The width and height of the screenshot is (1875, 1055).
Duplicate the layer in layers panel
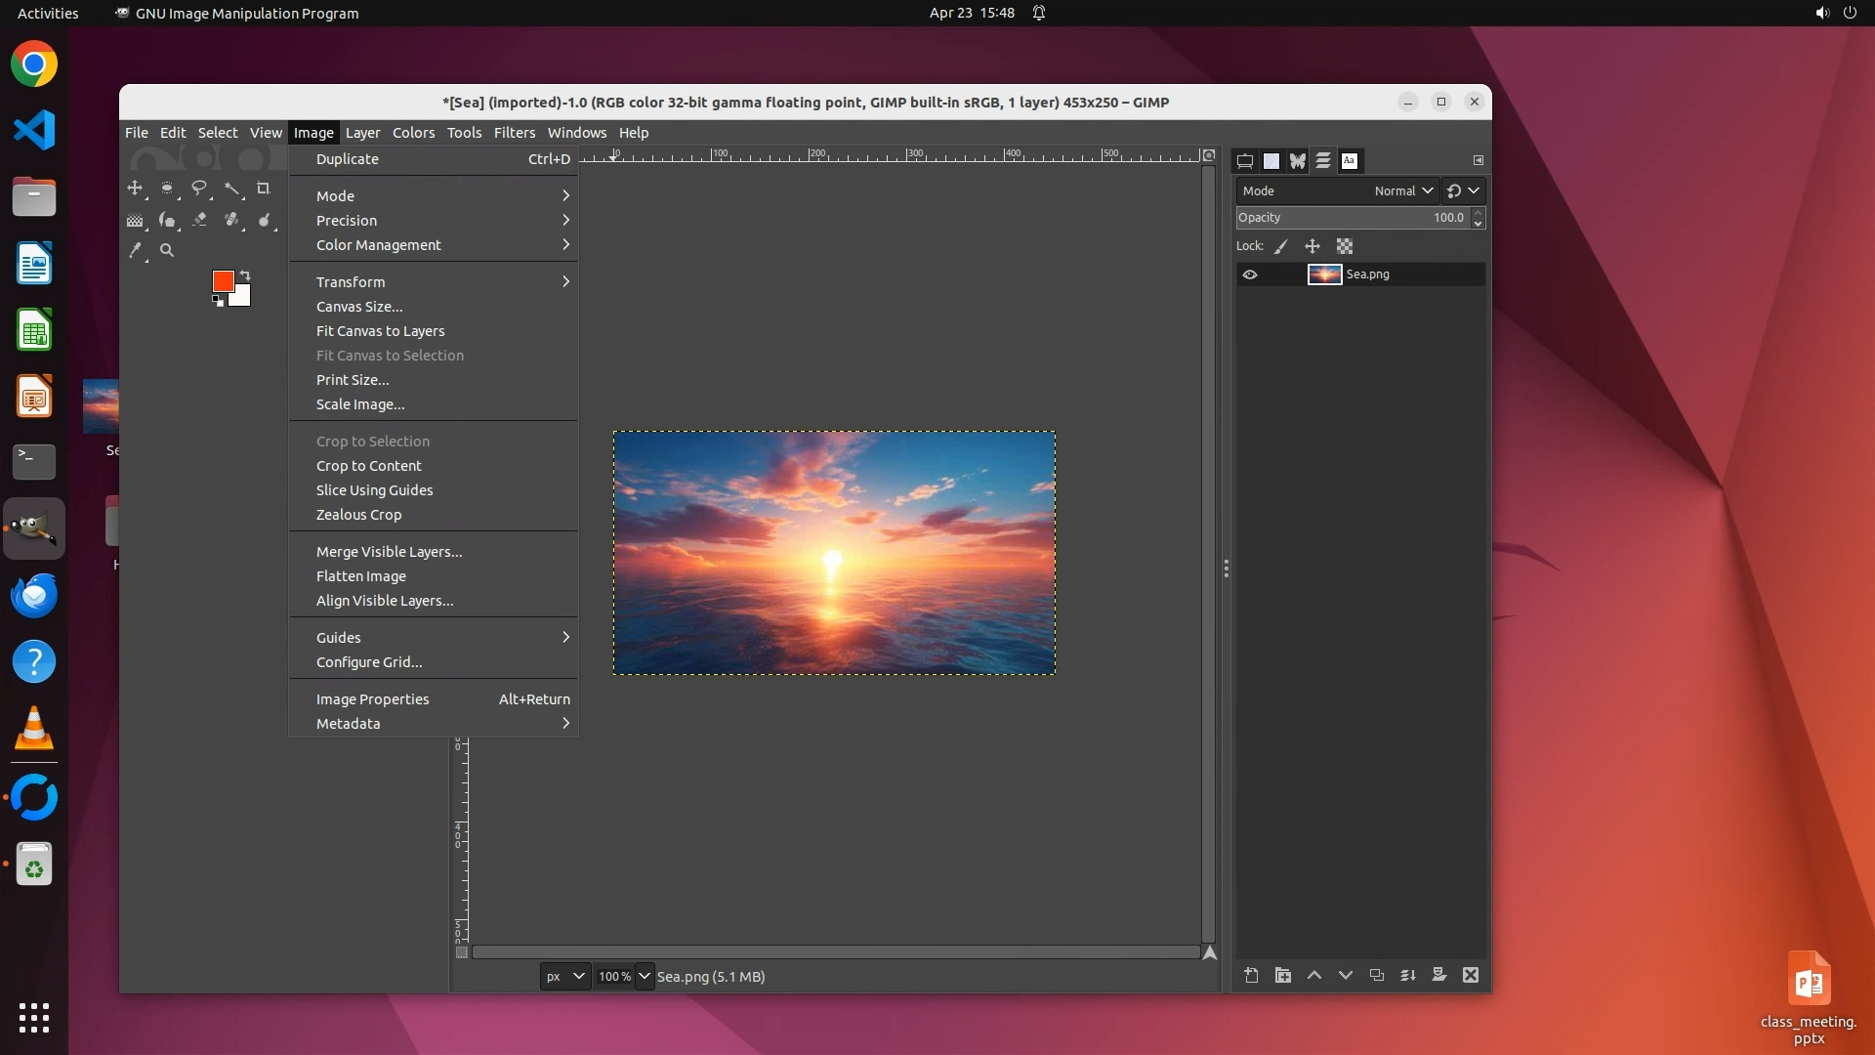point(1377,975)
